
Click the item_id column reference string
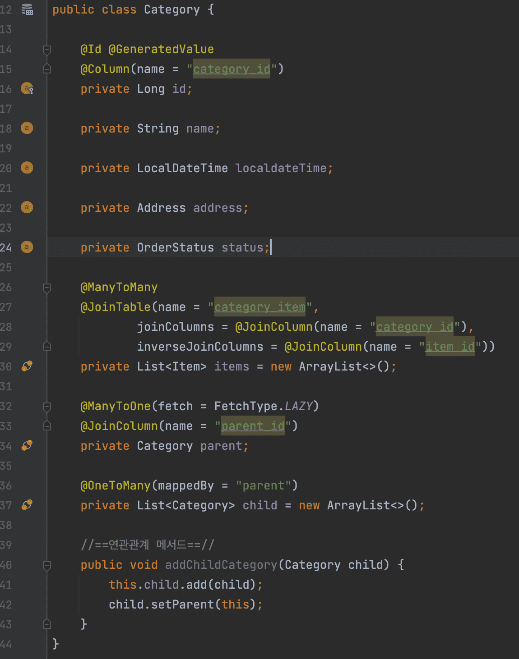pos(450,347)
